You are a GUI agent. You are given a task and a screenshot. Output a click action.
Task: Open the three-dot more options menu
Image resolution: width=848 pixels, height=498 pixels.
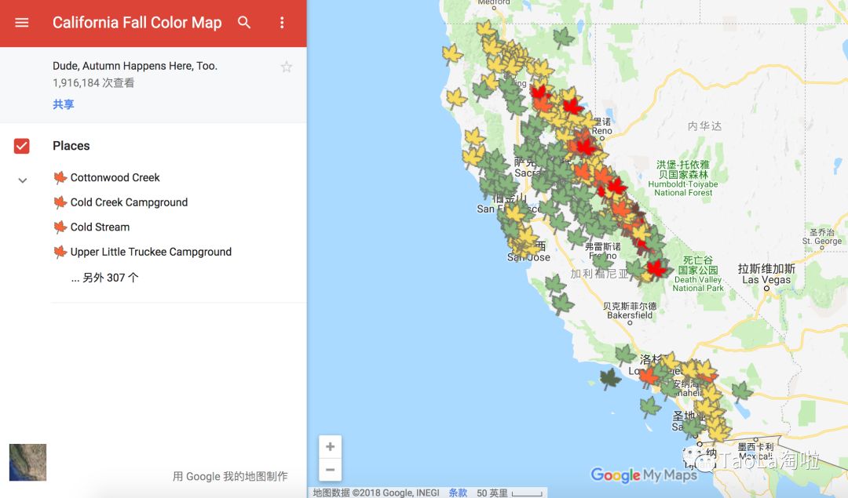(x=282, y=23)
